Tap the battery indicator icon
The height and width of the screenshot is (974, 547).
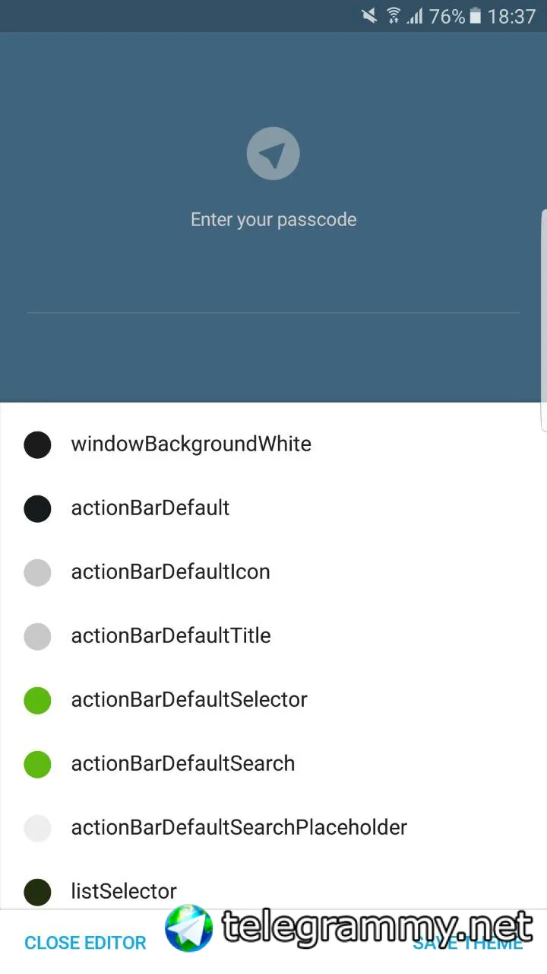tap(476, 16)
